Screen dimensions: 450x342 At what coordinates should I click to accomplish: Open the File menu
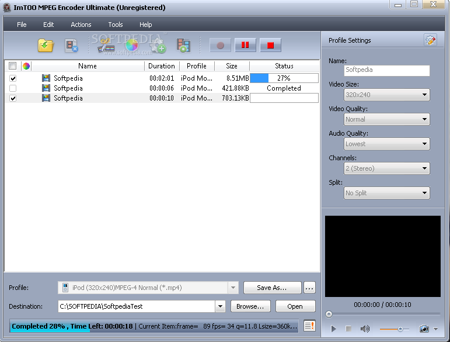[x=22, y=25]
